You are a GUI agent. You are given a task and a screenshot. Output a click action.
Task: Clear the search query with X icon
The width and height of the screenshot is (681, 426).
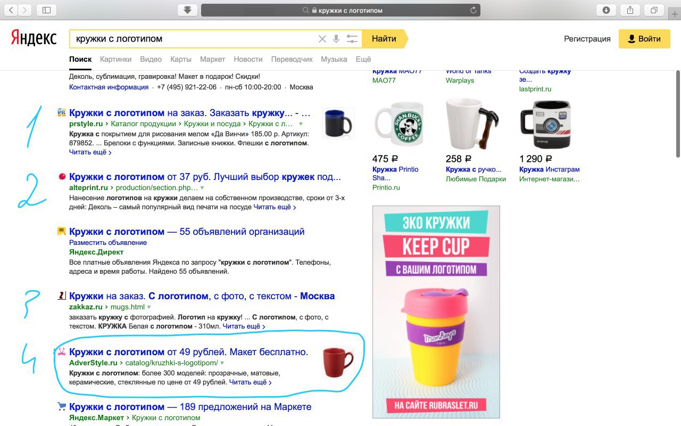pyautogui.click(x=322, y=39)
